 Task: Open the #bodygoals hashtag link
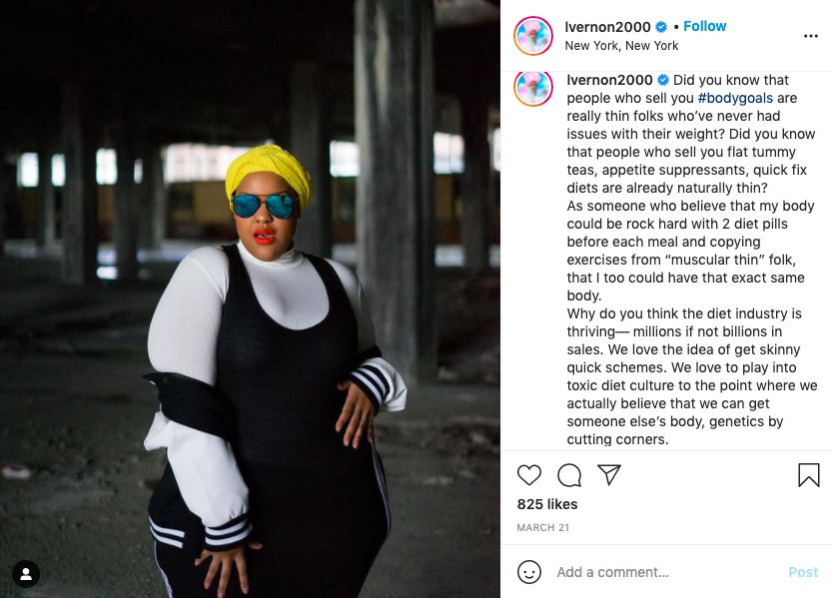(735, 98)
